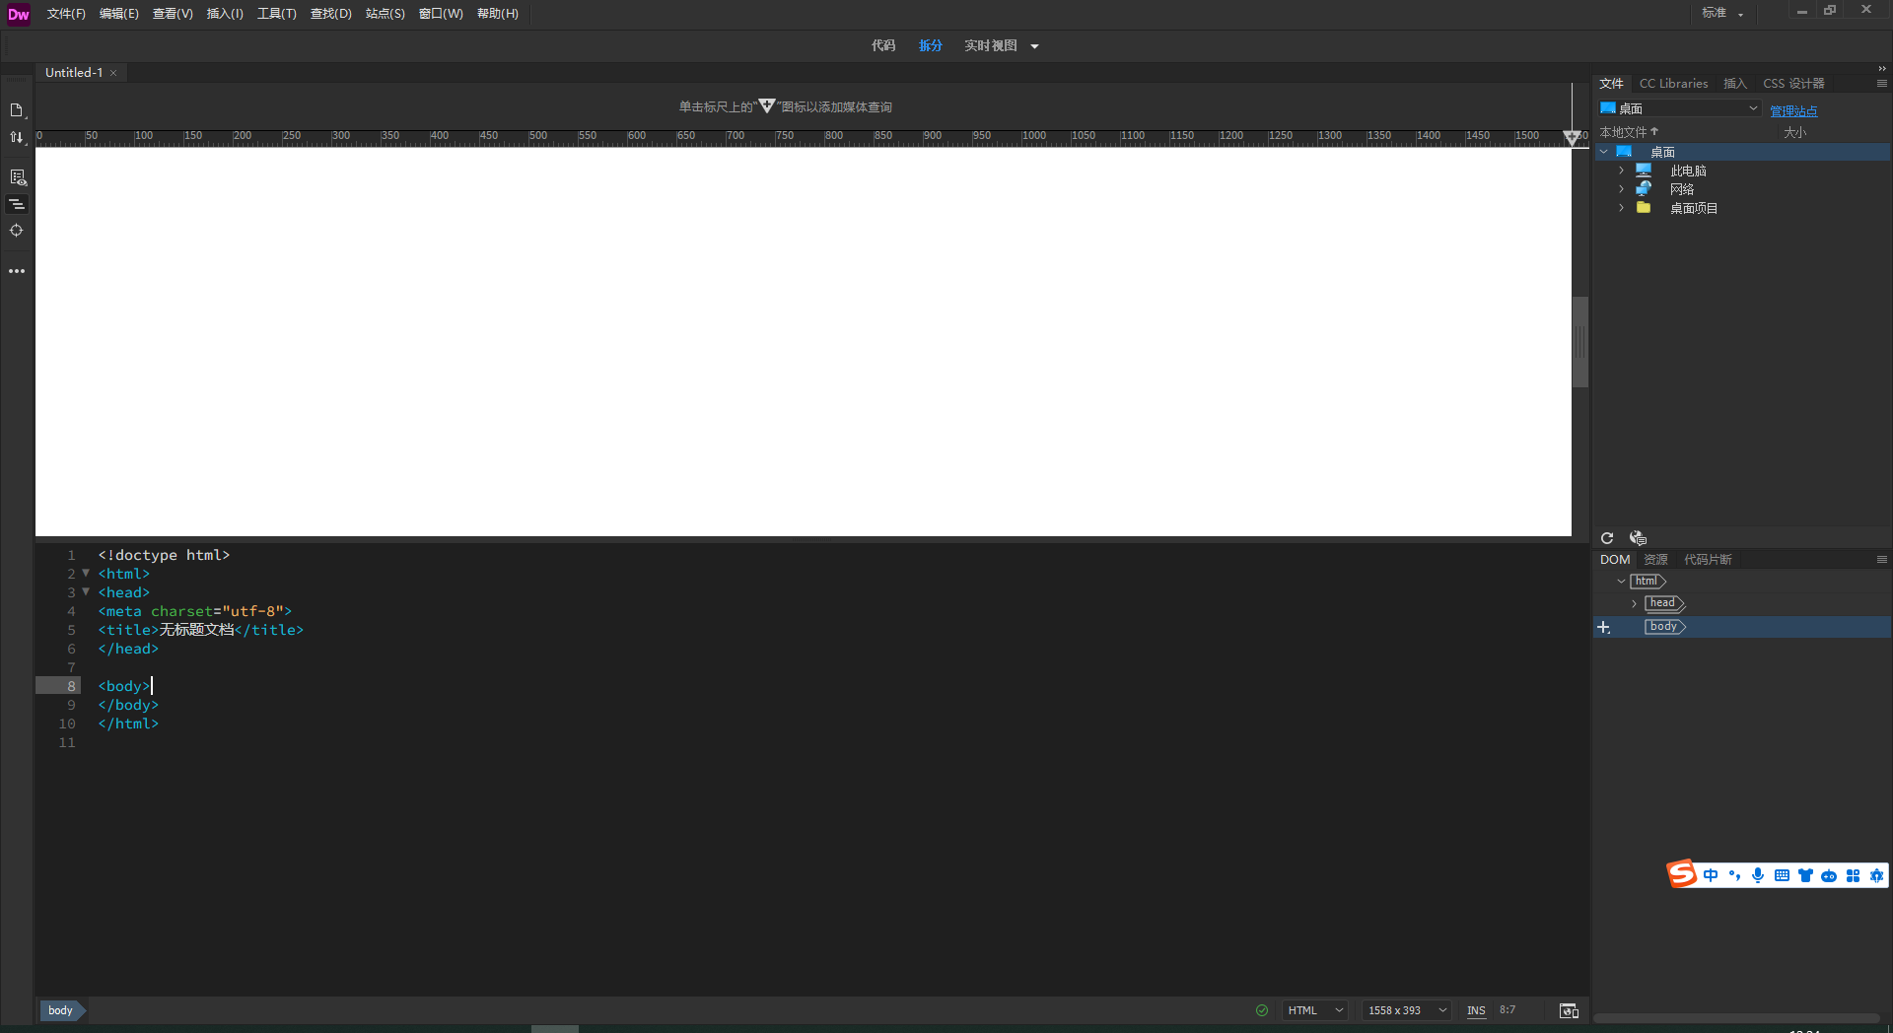This screenshot has height=1033, width=1893.
Task: Open the 帮助(H) menu
Action: point(498,14)
